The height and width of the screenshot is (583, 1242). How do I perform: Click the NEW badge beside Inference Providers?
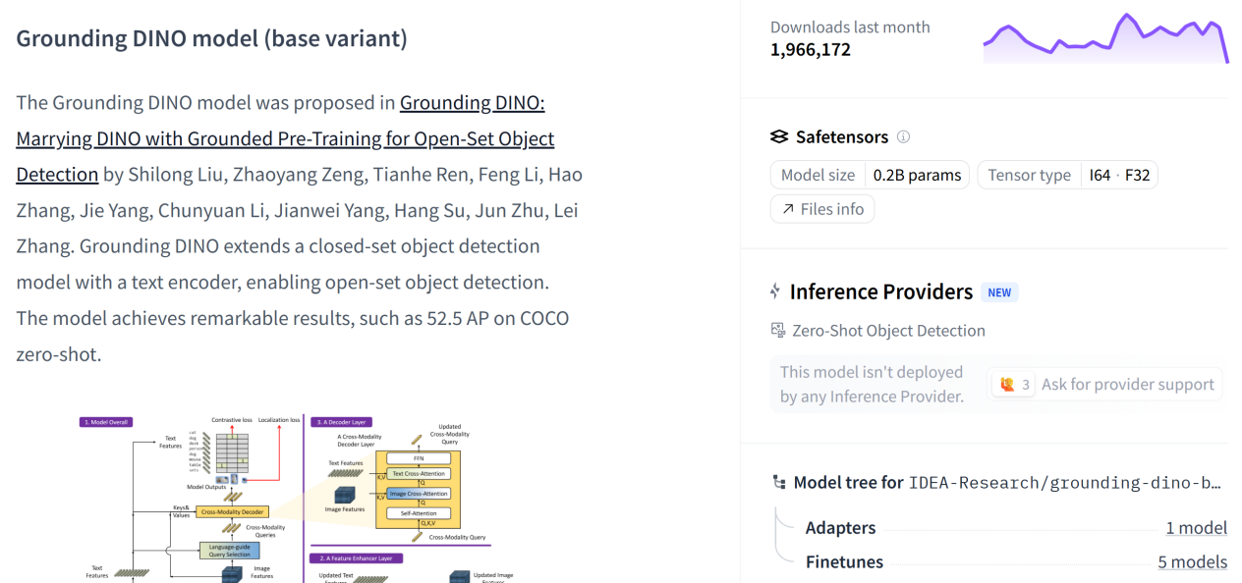point(999,292)
